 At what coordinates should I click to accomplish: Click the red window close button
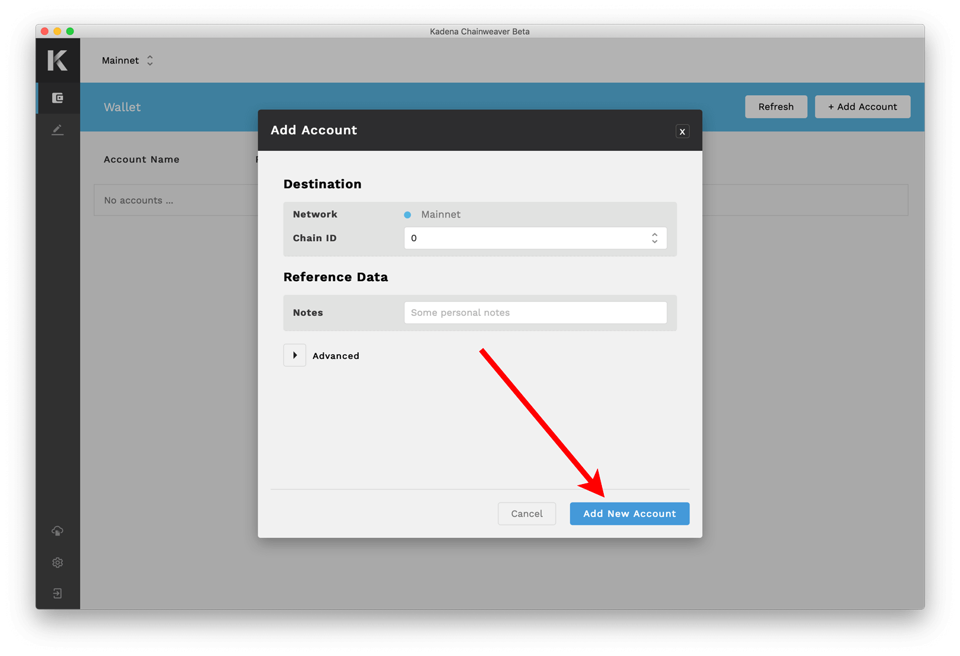click(44, 31)
